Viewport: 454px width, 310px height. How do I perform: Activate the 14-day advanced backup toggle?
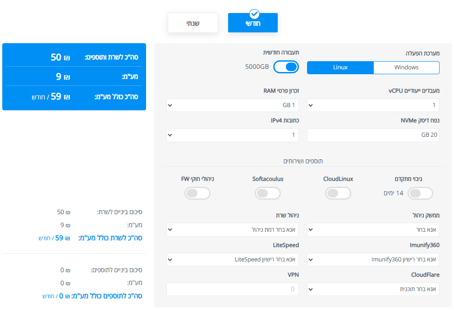(420, 193)
